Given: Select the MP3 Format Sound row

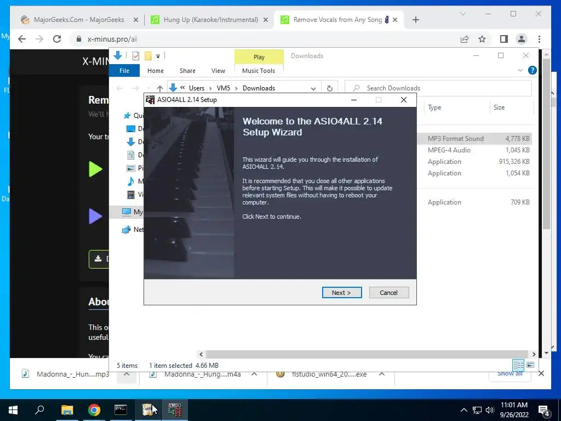Looking at the screenshot, I should click(474, 139).
